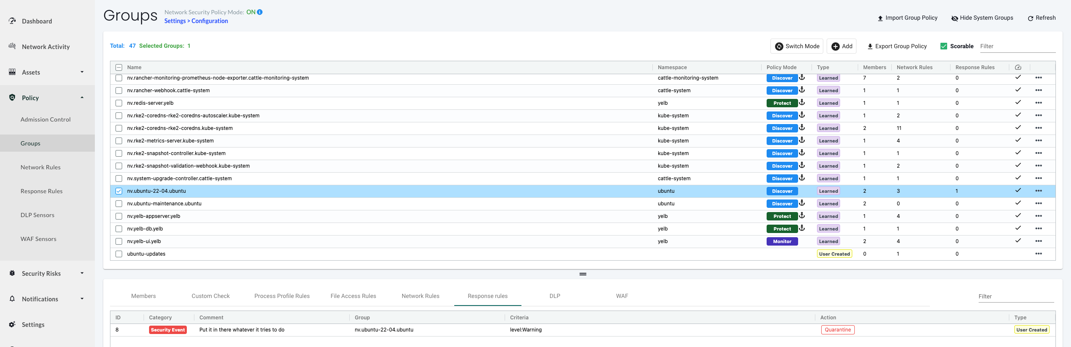Toggle the Scorable checkbox

pos(944,46)
